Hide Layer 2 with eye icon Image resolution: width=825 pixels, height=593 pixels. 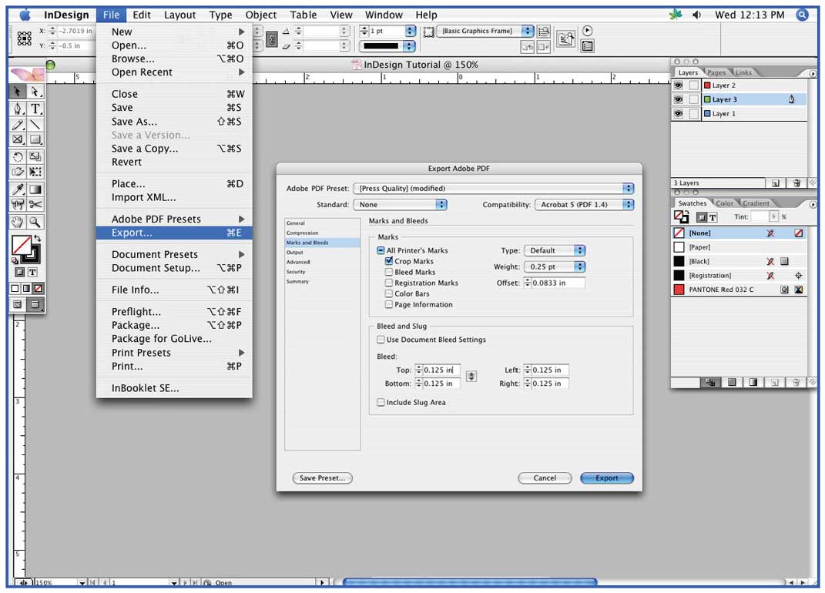point(679,85)
